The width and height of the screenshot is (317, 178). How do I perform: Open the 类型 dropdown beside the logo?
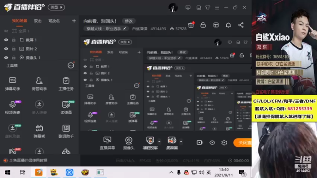[56, 7]
